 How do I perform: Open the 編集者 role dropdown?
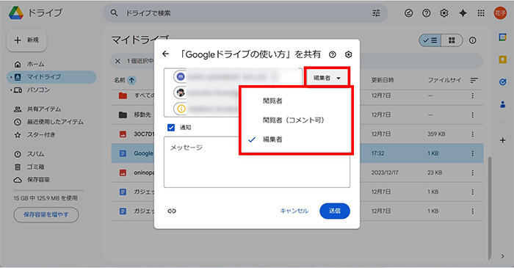(327, 78)
